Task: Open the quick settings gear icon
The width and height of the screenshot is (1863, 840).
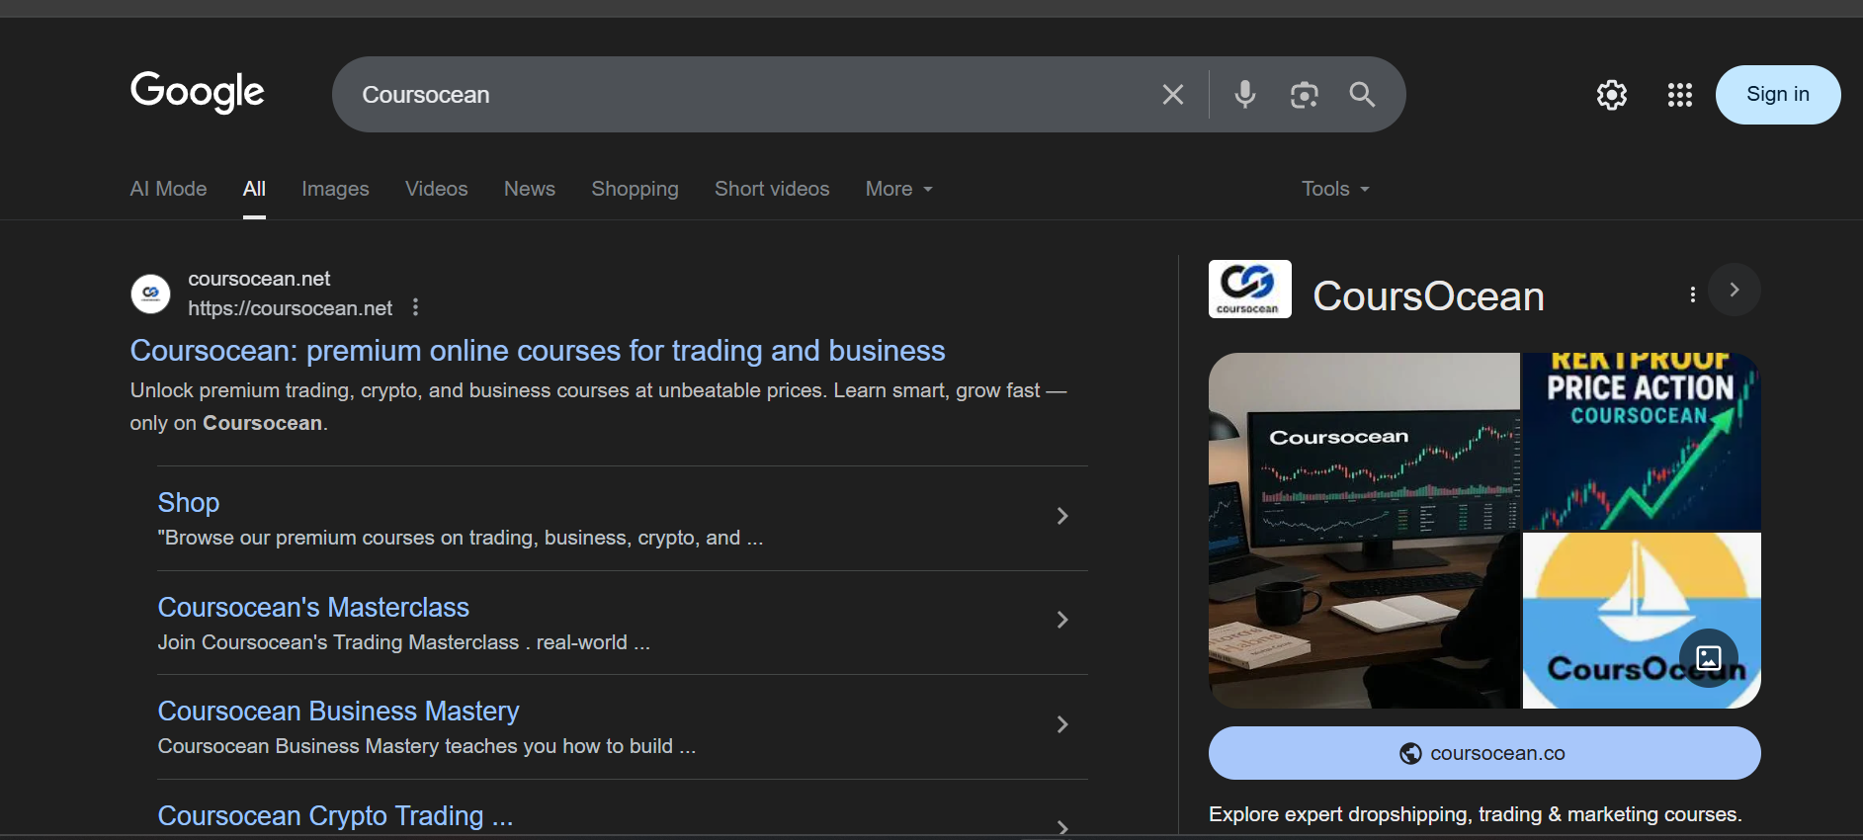Action: point(1611,95)
